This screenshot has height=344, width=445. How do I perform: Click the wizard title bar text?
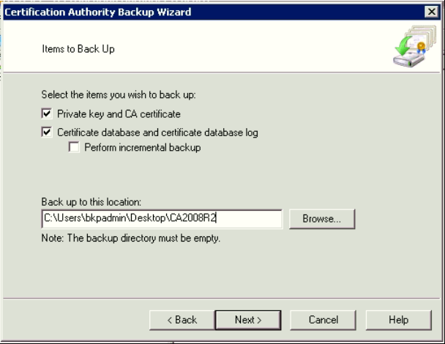pyautogui.click(x=98, y=12)
